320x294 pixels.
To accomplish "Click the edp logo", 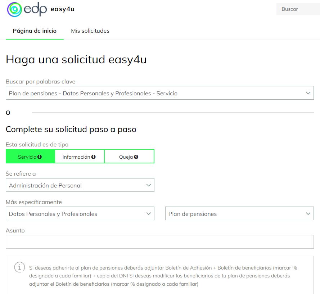I will click(27, 9).
